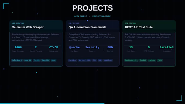Screen dimensions: 185x104
Task: Click the Enterprise BDD framework description paragraph
Action: pyautogui.click(x=92, y=37)
